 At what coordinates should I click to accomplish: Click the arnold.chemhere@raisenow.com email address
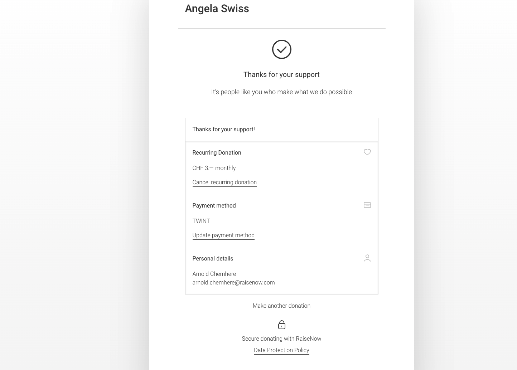pyautogui.click(x=233, y=282)
